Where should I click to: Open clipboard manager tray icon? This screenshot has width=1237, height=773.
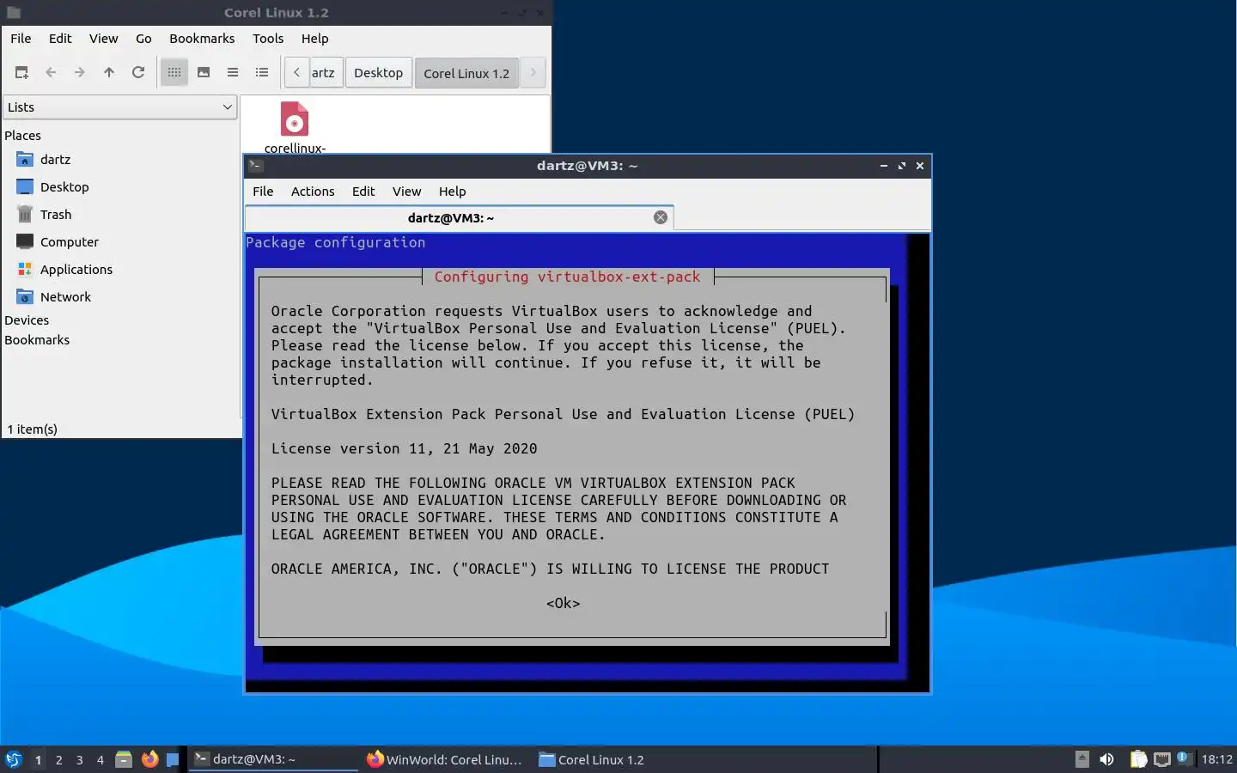[x=1138, y=759]
